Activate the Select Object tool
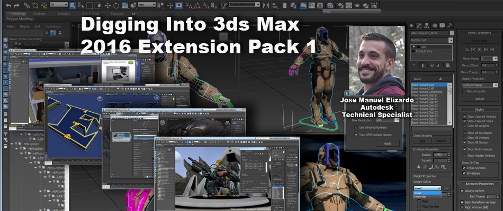 [73, 5]
